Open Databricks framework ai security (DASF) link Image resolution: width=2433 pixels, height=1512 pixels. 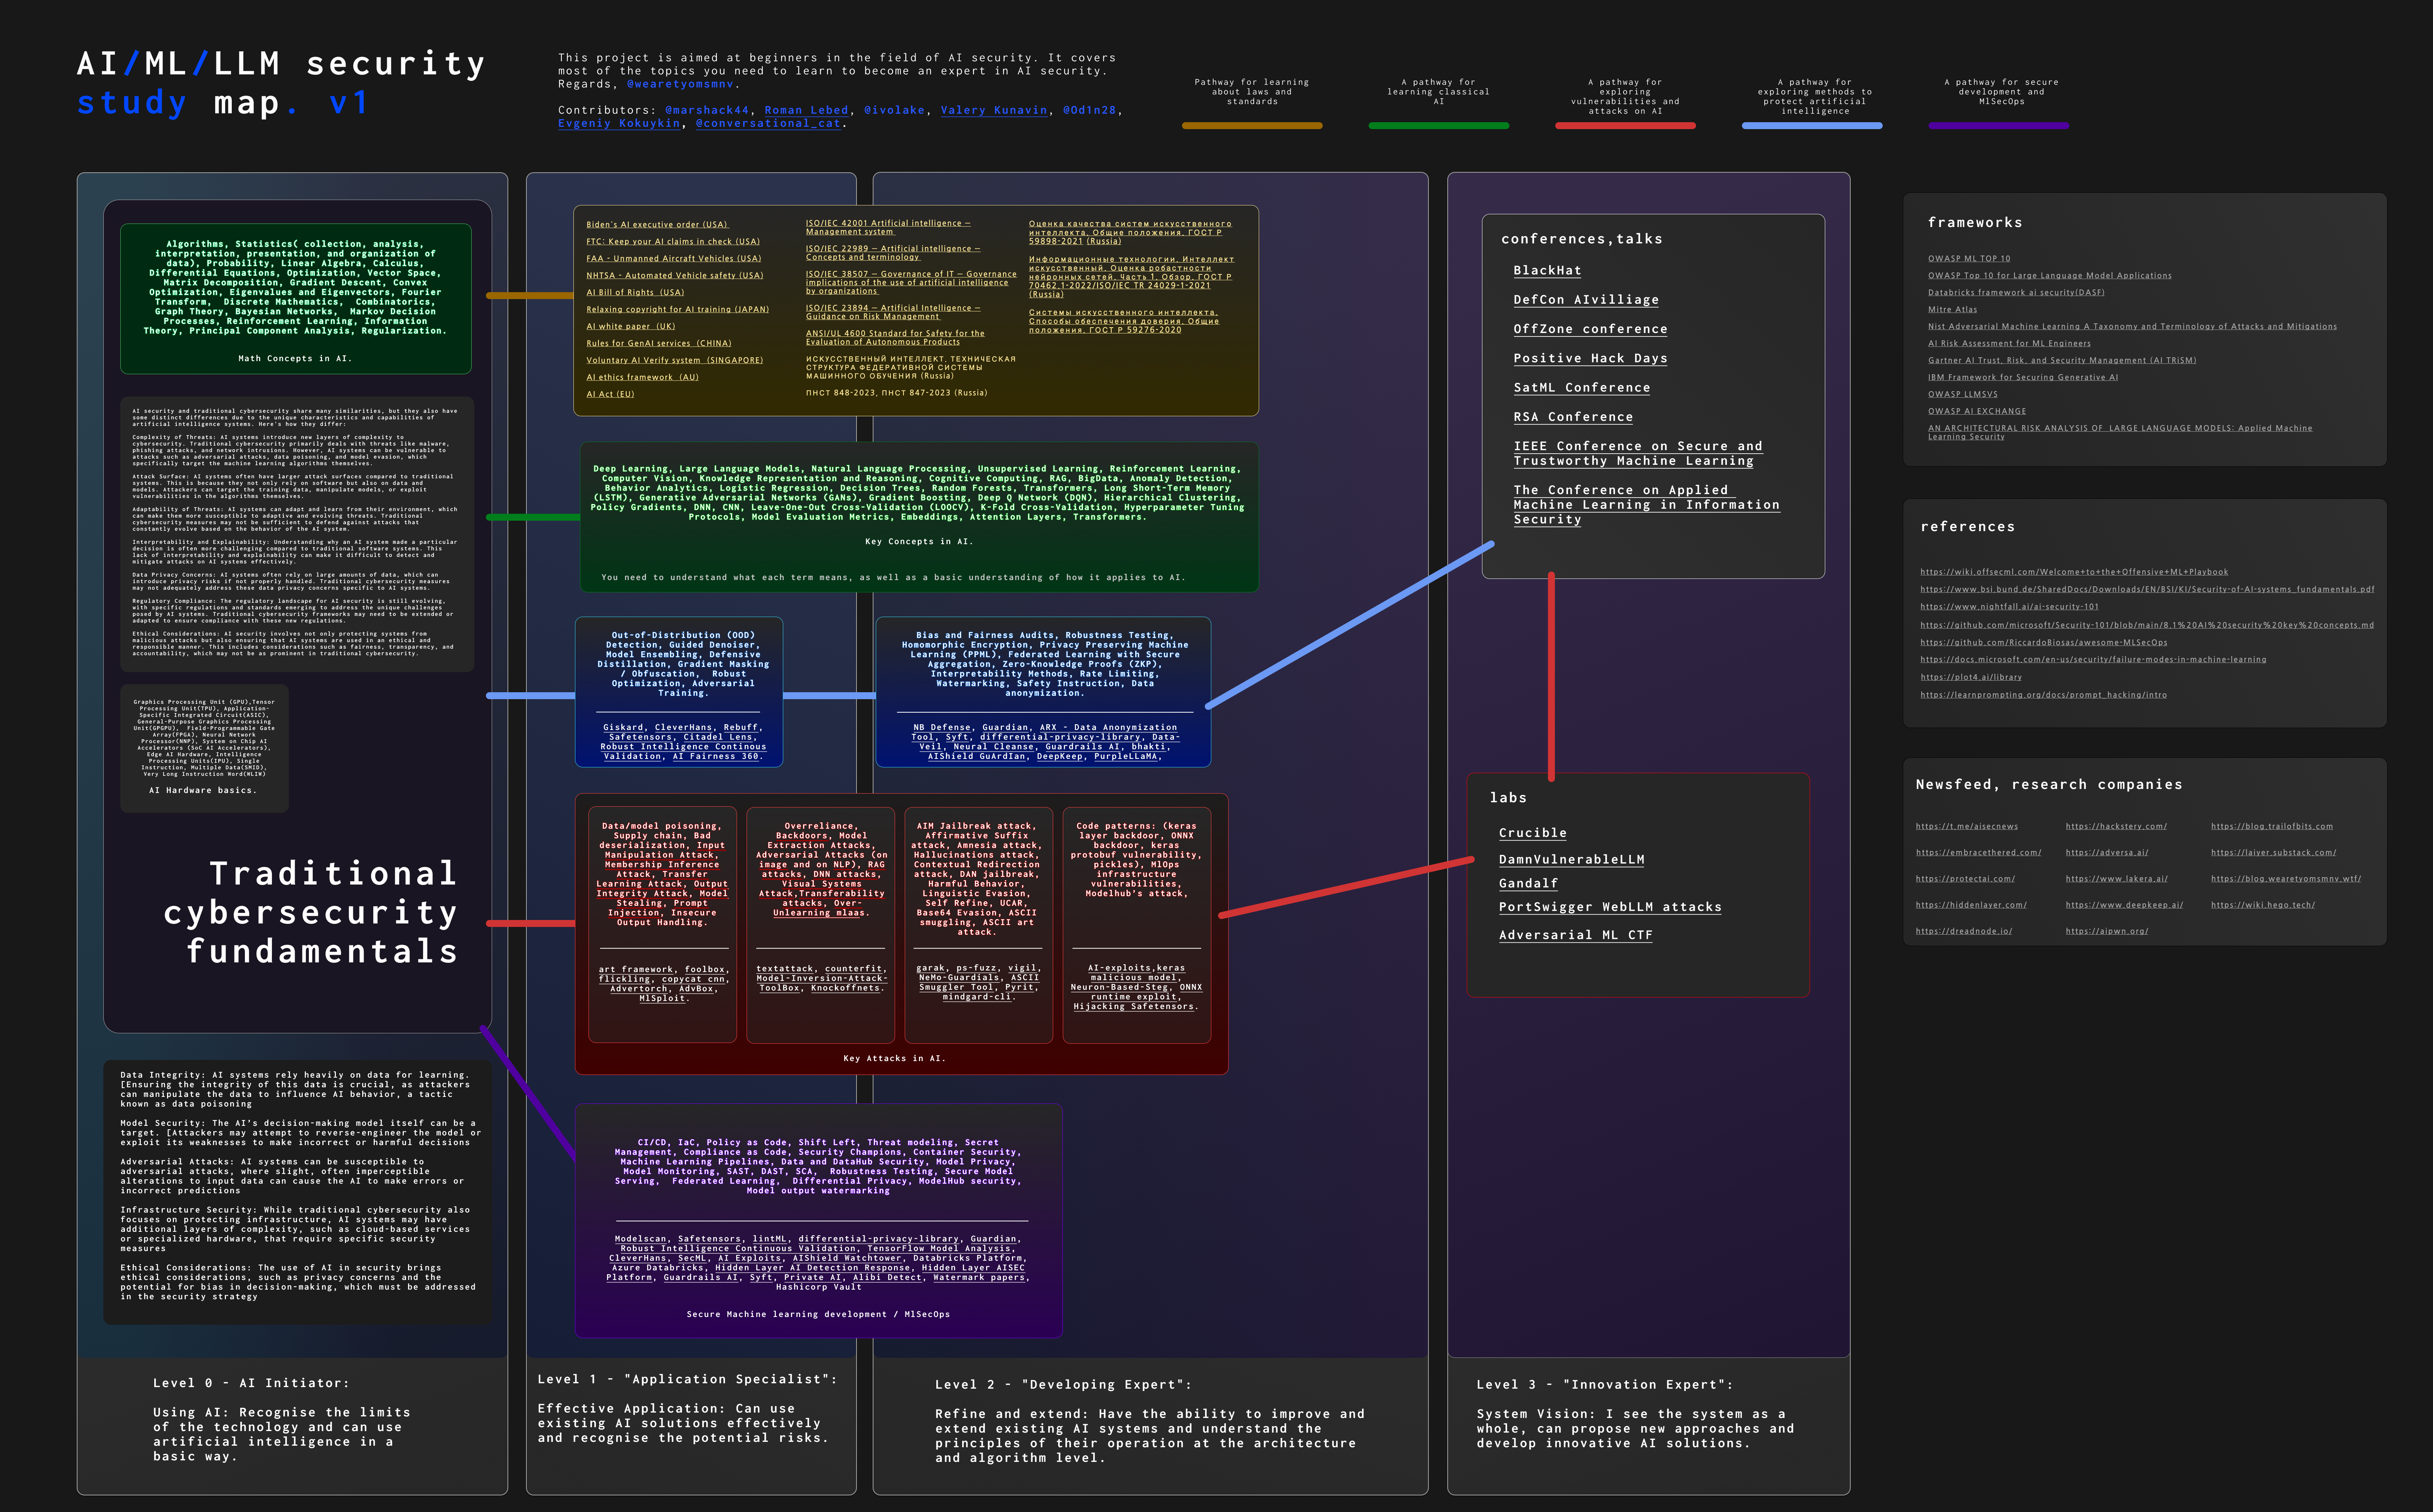point(2016,292)
